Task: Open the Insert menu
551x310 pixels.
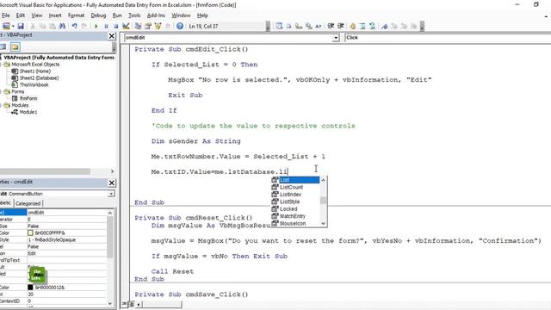Action: (55, 15)
